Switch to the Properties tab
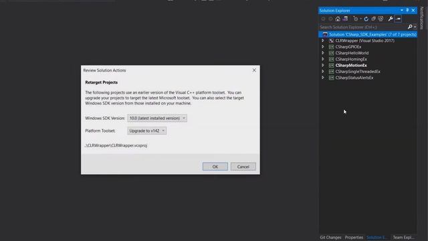 click(x=354, y=238)
